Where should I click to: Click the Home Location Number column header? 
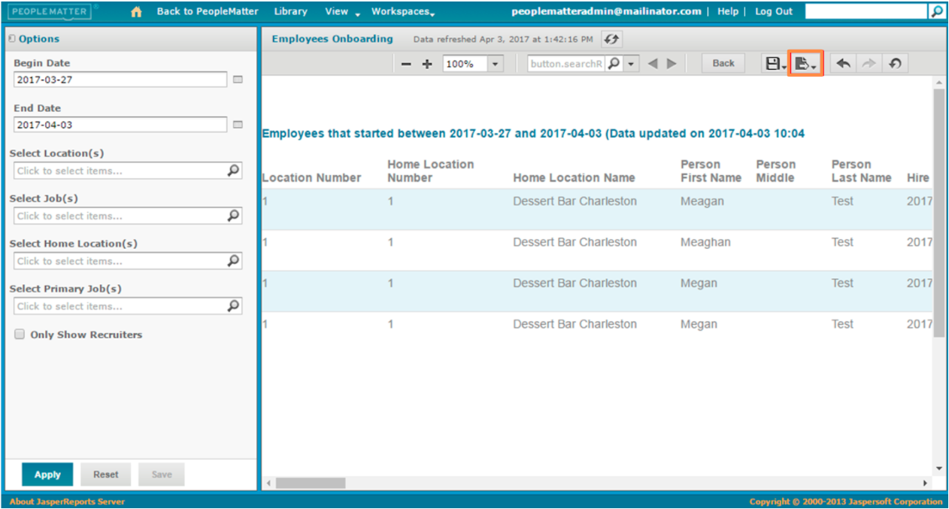[431, 171]
